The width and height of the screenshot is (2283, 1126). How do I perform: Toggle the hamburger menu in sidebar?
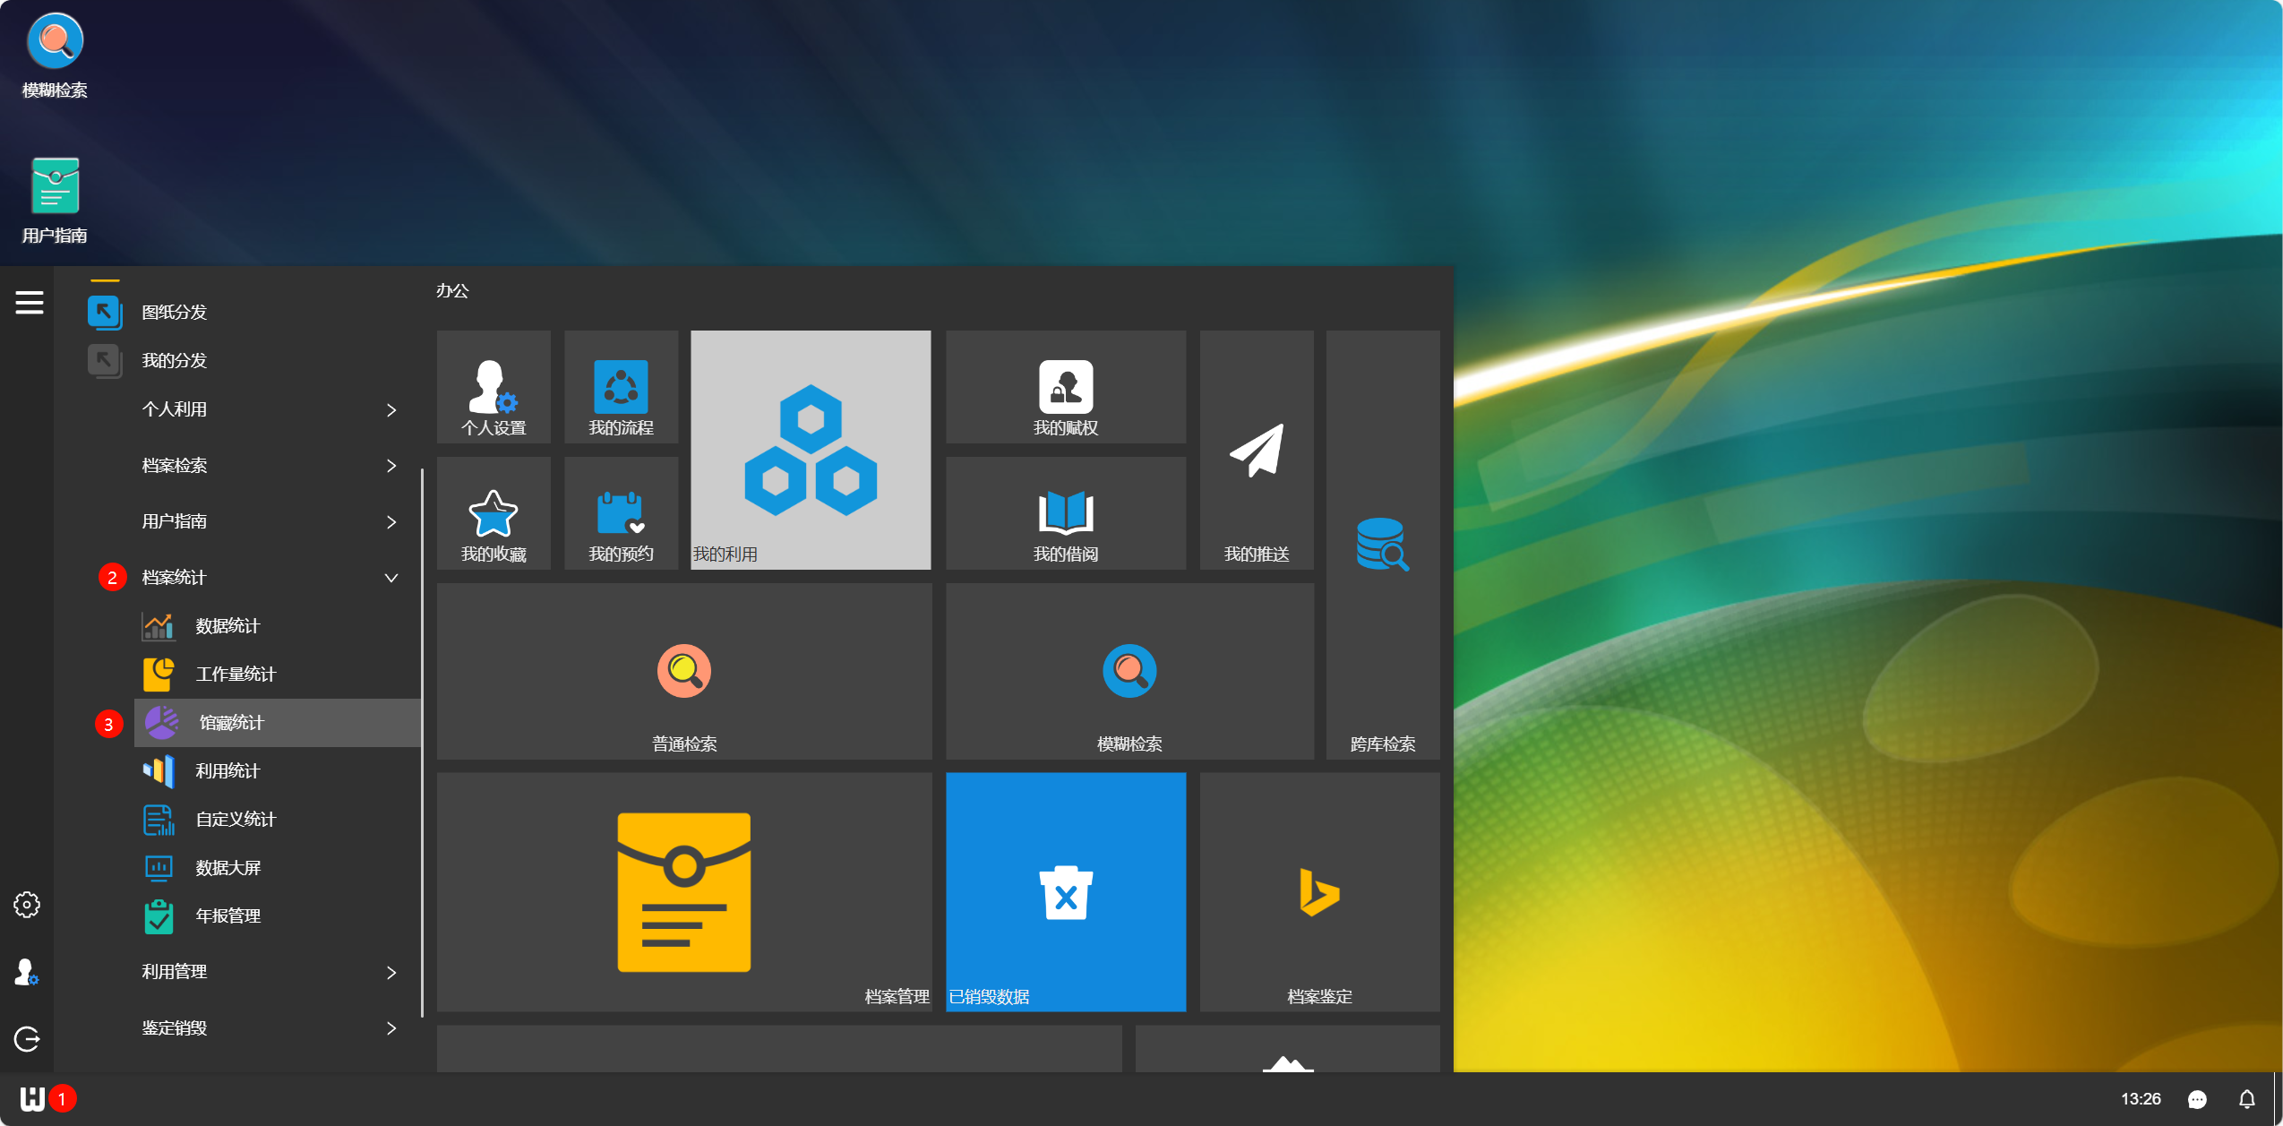pos(29,303)
